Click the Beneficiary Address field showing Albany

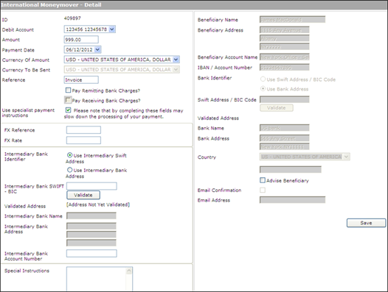(x=285, y=38)
